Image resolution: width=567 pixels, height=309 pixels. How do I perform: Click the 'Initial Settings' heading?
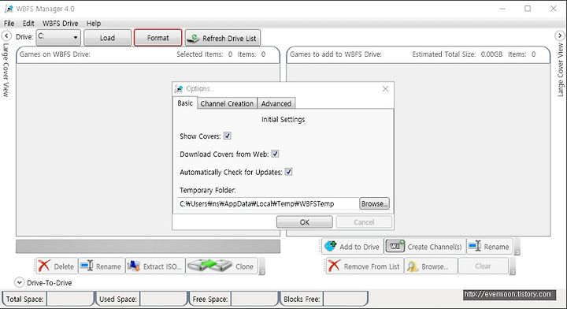coord(283,119)
